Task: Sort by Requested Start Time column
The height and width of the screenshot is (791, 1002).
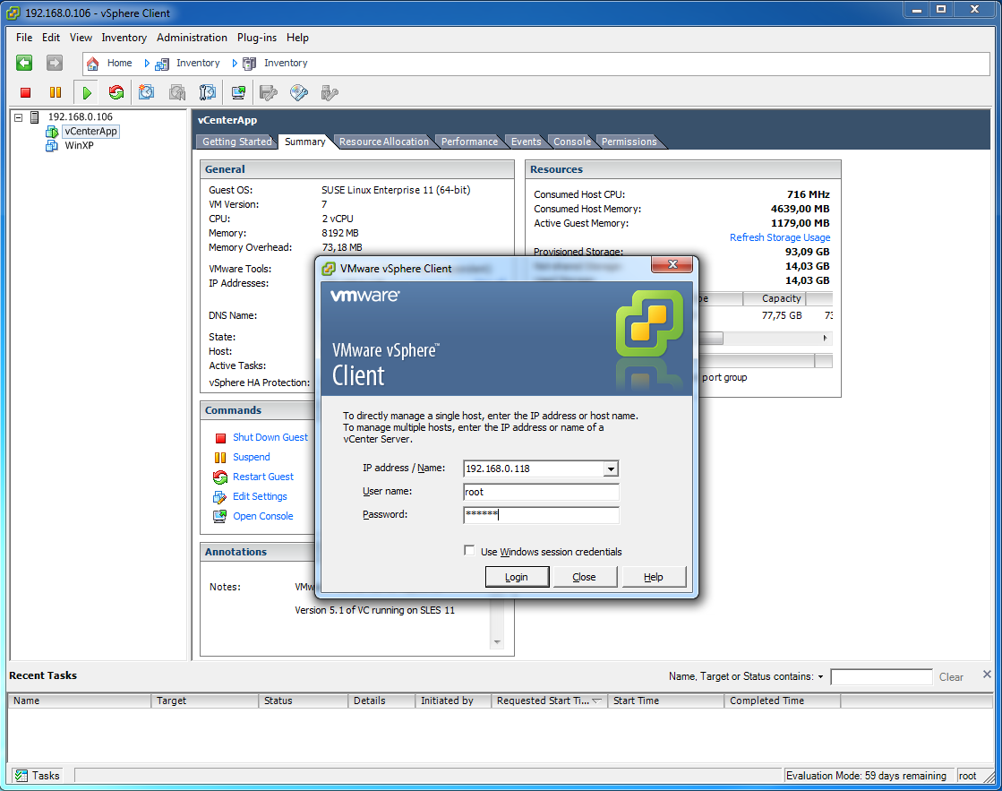Action: pyautogui.click(x=549, y=701)
